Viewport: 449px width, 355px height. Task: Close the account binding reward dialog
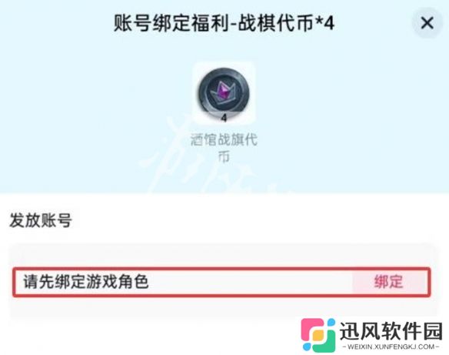click(x=427, y=22)
